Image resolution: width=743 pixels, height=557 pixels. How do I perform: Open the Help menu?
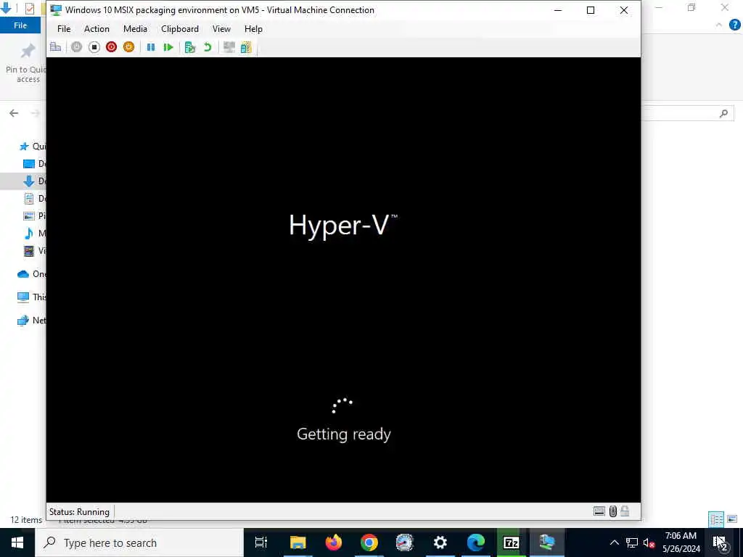tap(253, 29)
